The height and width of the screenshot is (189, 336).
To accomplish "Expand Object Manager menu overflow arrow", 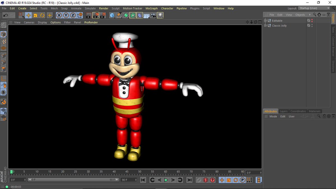I will point(310,15).
